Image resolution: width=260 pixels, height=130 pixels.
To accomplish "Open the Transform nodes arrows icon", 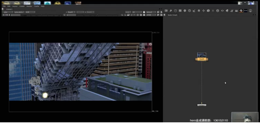I will [203, 11].
